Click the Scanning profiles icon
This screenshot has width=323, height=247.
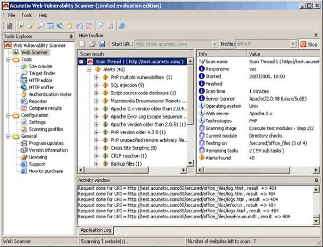[24, 129]
